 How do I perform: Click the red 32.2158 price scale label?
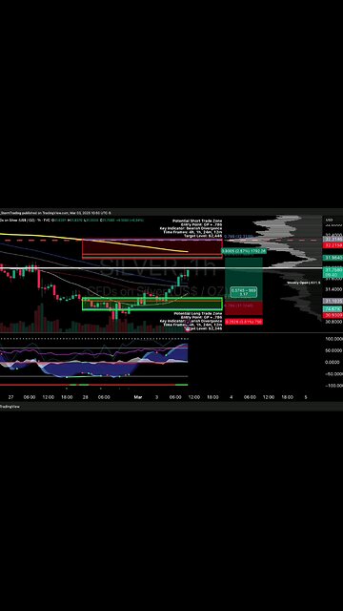click(x=333, y=245)
